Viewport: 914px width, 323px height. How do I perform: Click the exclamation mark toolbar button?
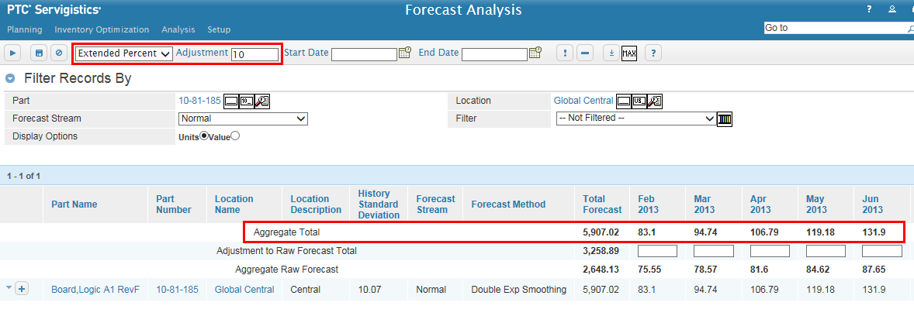[x=565, y=53]
